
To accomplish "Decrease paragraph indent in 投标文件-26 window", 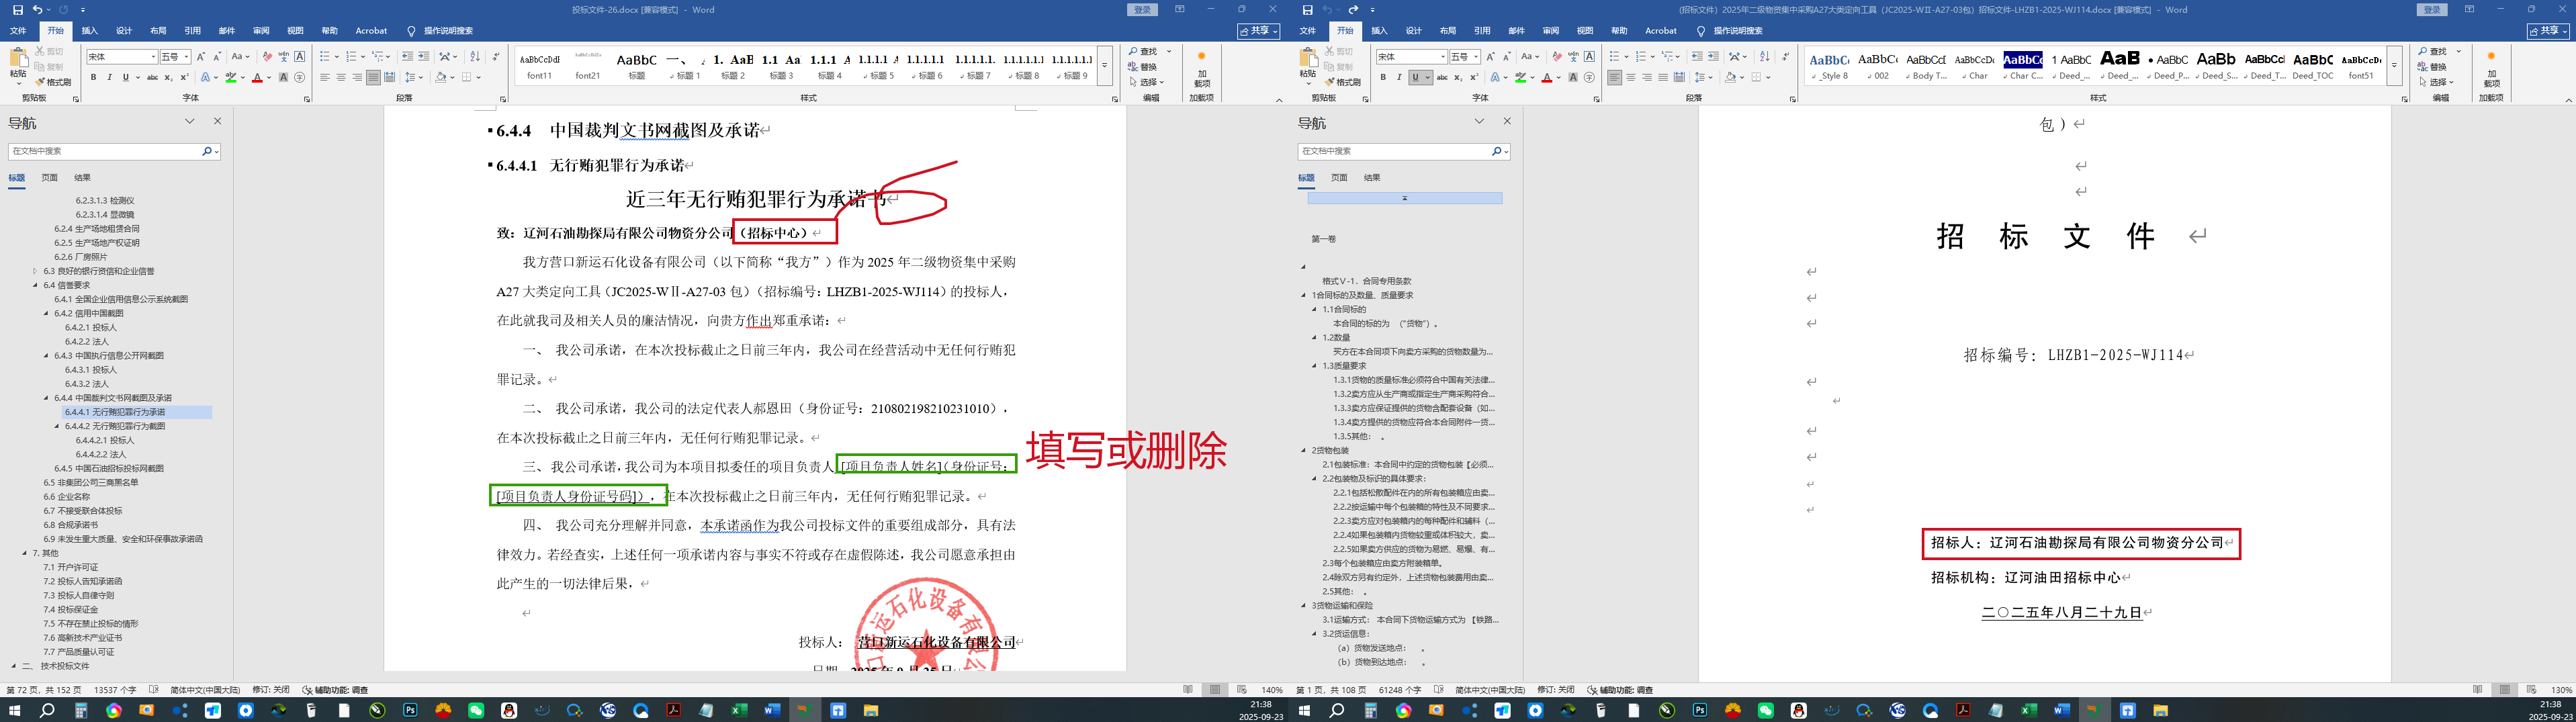I will click(x=407, y=57).
